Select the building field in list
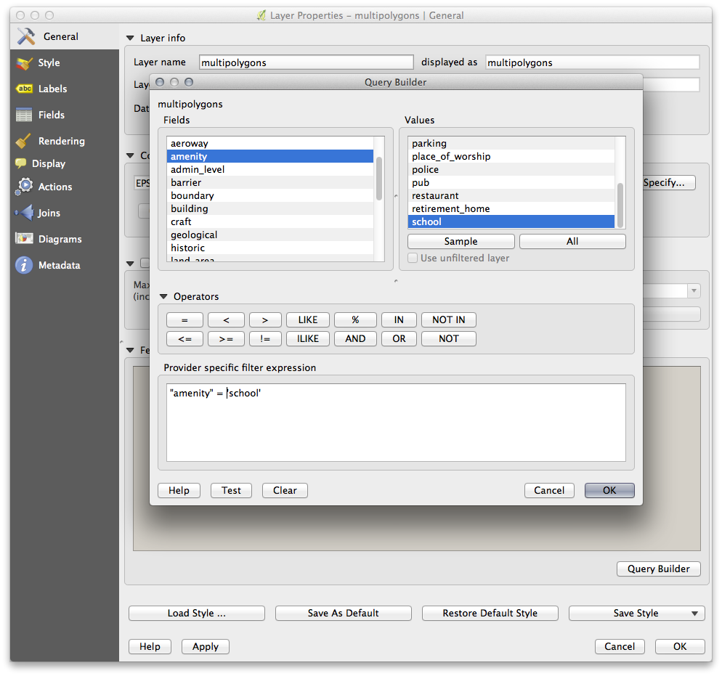 (190, 208)
